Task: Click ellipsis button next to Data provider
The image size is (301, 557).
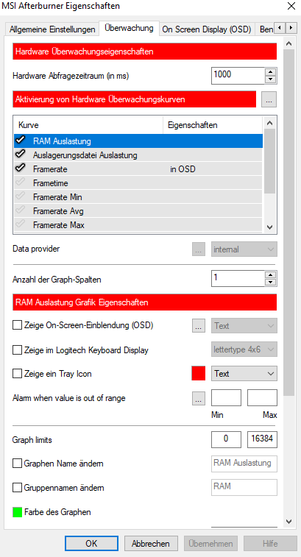Action: [199, 249]
